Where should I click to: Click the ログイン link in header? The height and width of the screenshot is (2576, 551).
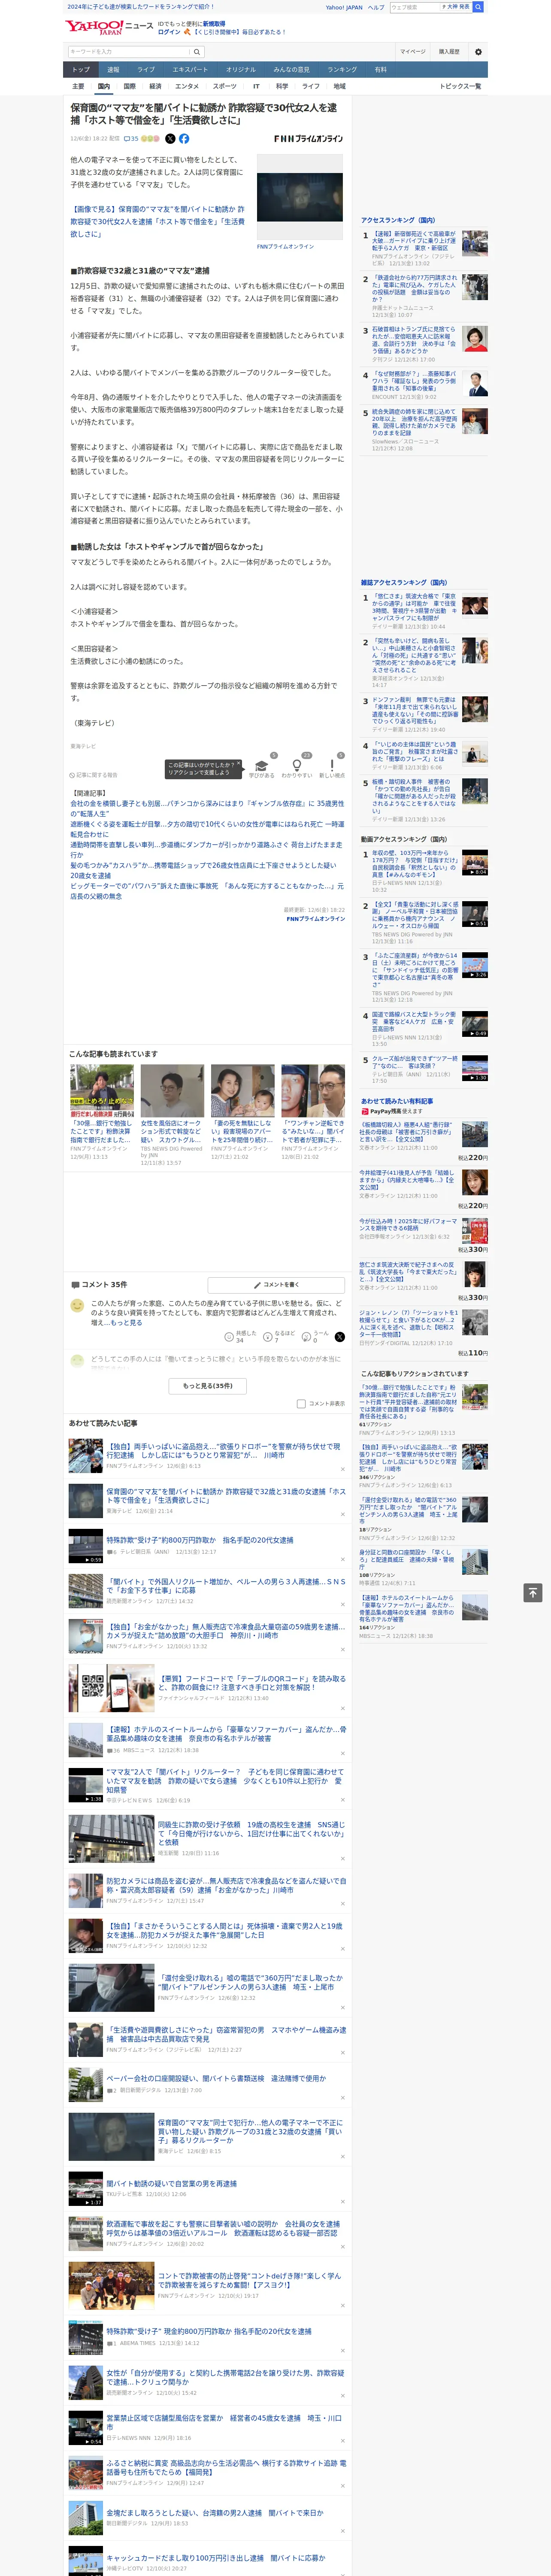click(x=169, y=32)
